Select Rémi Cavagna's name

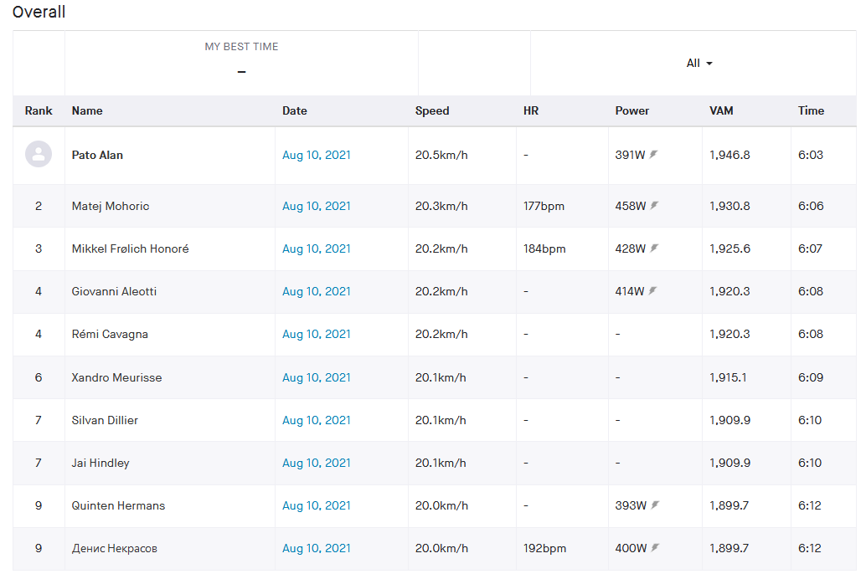pyautogui.click(x=110, y=334)
